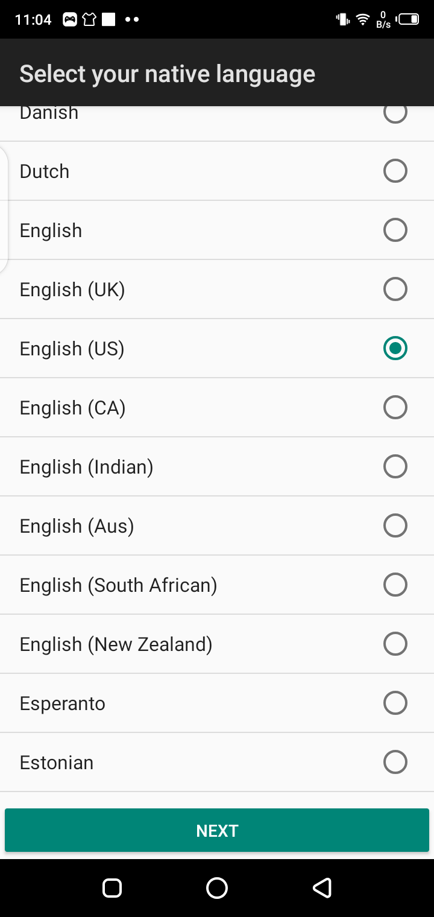Select English (South African) radio button
Image resolution: width=434 pixels, height=917 pixels.
pos(395,585)
